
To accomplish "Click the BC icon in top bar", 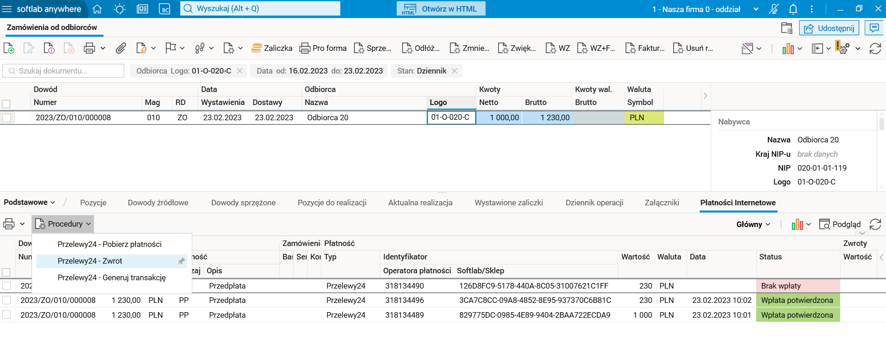I will (x=165, y=9).
